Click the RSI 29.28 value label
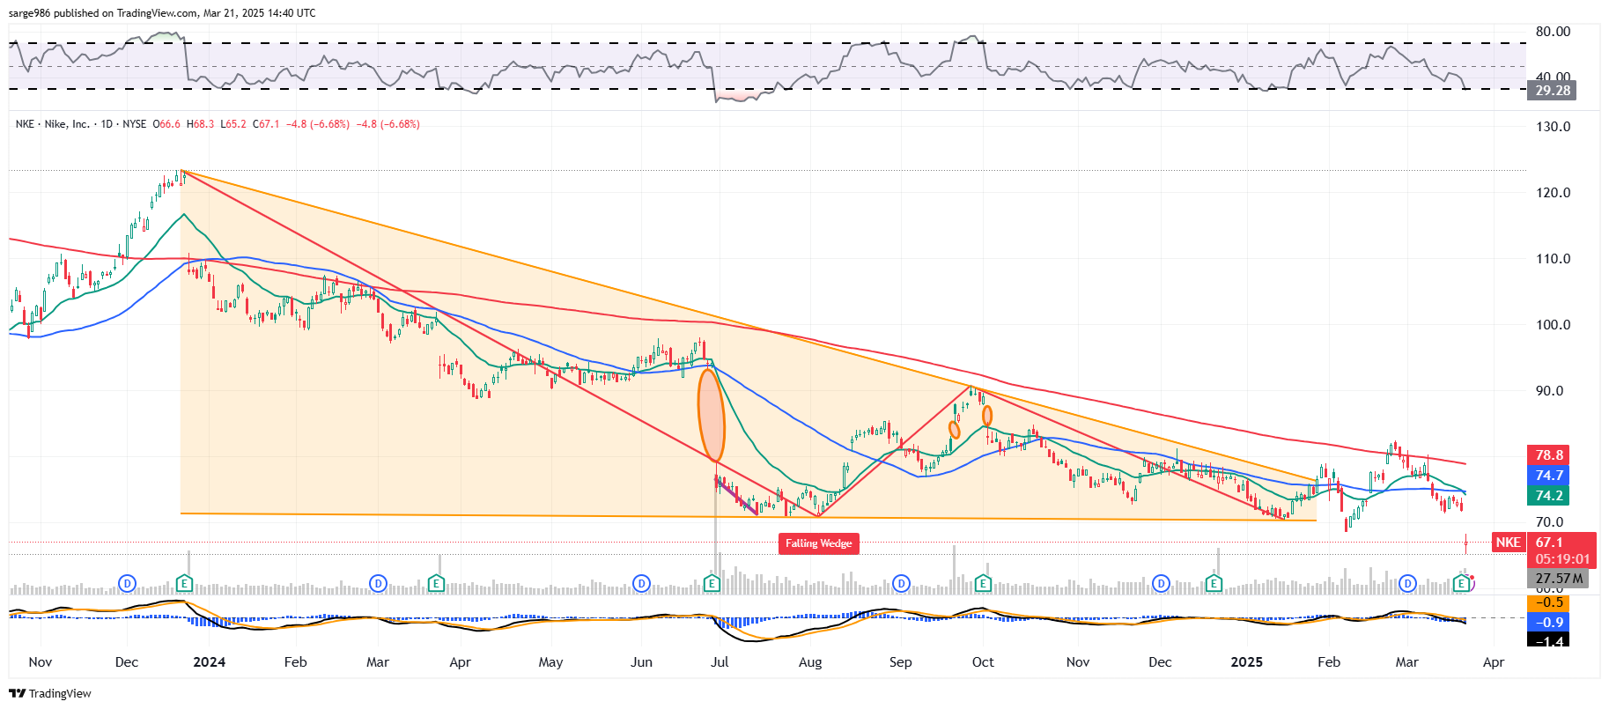The width and height of the screenshot is (1609, 709). [1552, 91]
